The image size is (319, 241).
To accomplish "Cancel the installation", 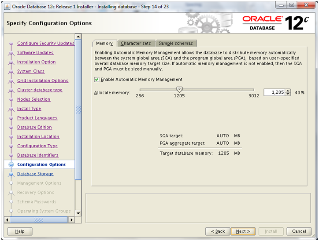I will [x=299, y=231].
